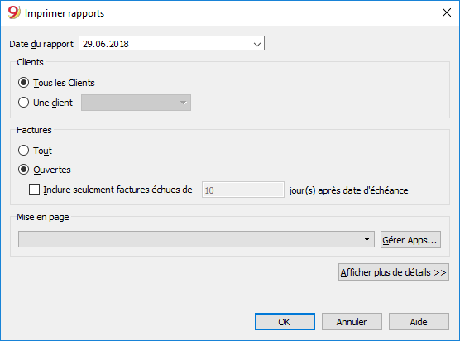Open help with the Aide button
Viewport: 460px width, 341px height.
click(419, 322)
